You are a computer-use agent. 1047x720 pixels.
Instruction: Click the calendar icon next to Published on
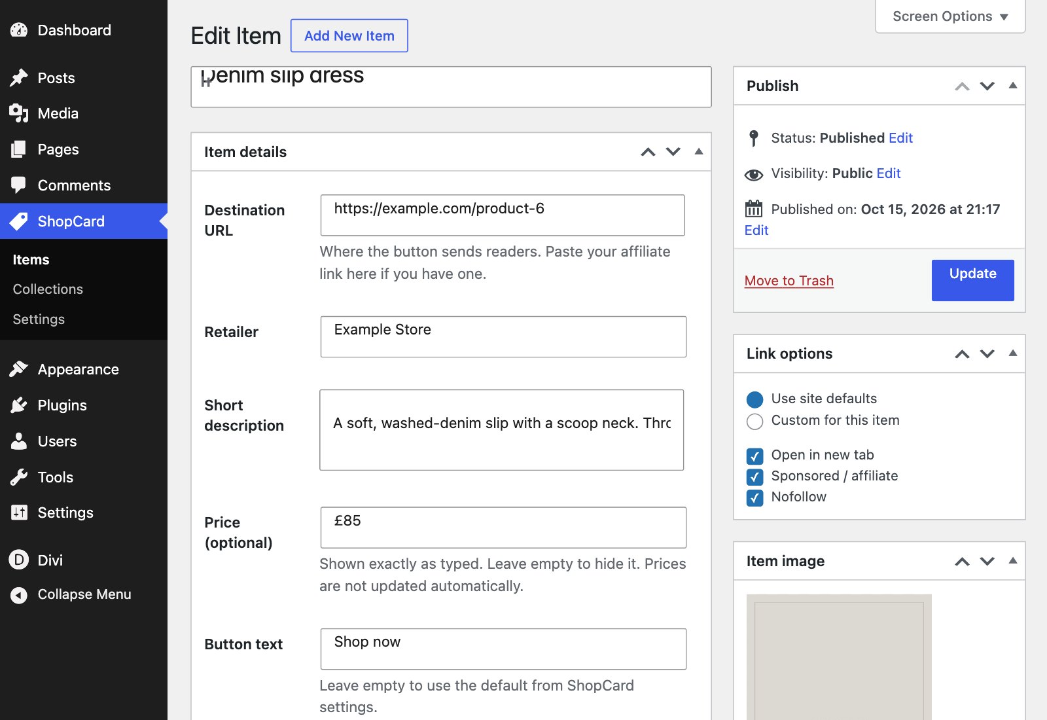tap(754, 209)
